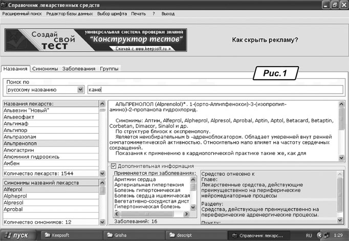This screenshot has height=241, width=349.
Task: Open the 'Расширенный поиск' menu
Action: [x=22, y=14]
